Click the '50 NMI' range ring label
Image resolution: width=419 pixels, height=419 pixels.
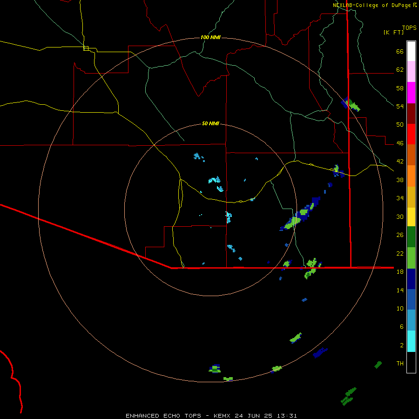(x=210, y=123)
